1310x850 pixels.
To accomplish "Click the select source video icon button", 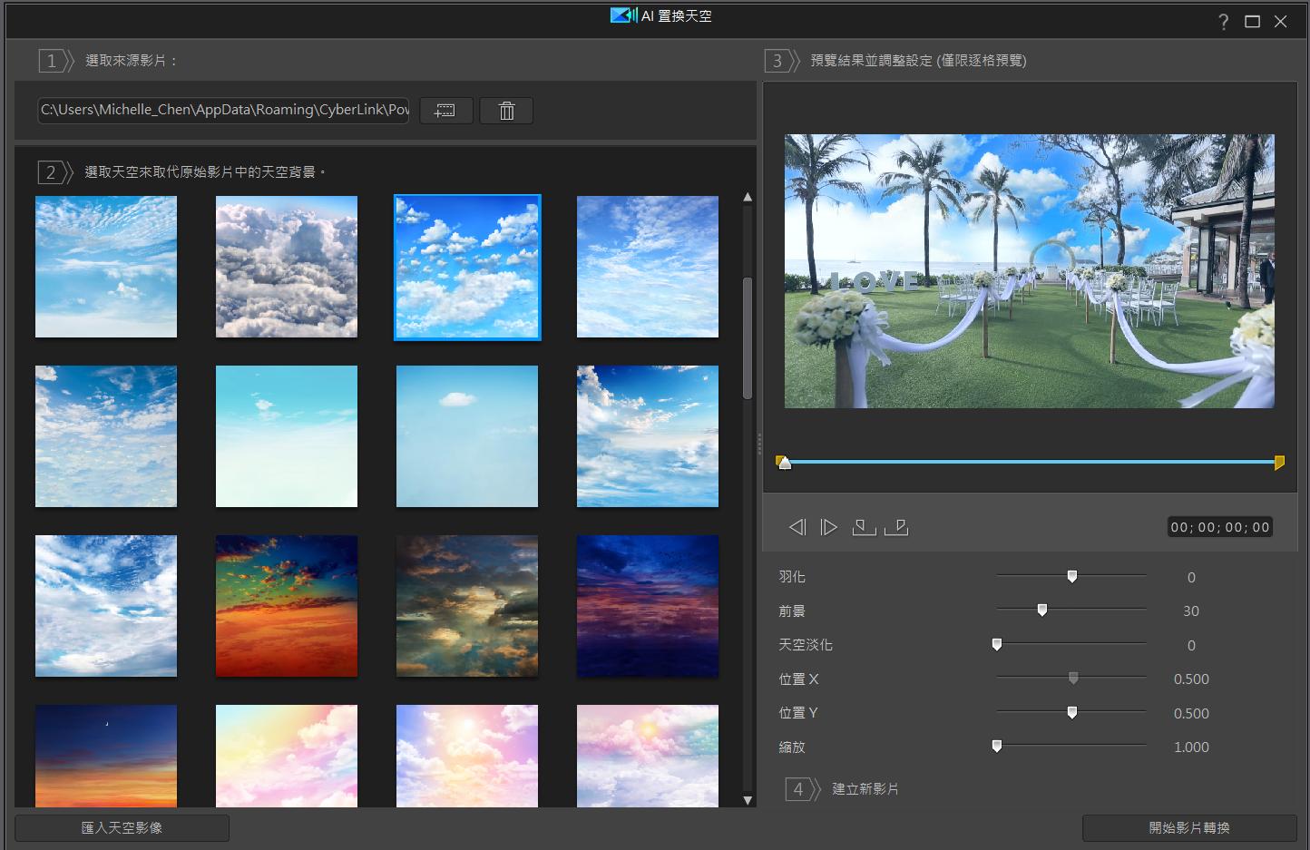I will tap(445, 111).
